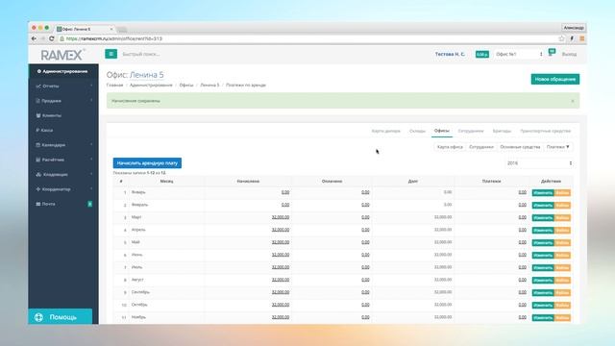
Task: Click Изменить in the Март row
Action: [x=543, y=218]
